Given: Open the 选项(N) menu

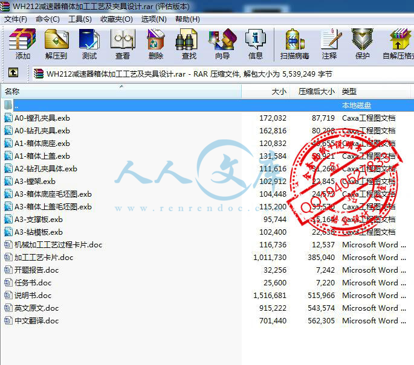Looking at the screenshot, I should pos(154,19).
